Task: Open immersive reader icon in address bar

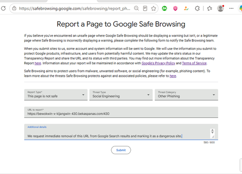Action: [x=145, y=8]
